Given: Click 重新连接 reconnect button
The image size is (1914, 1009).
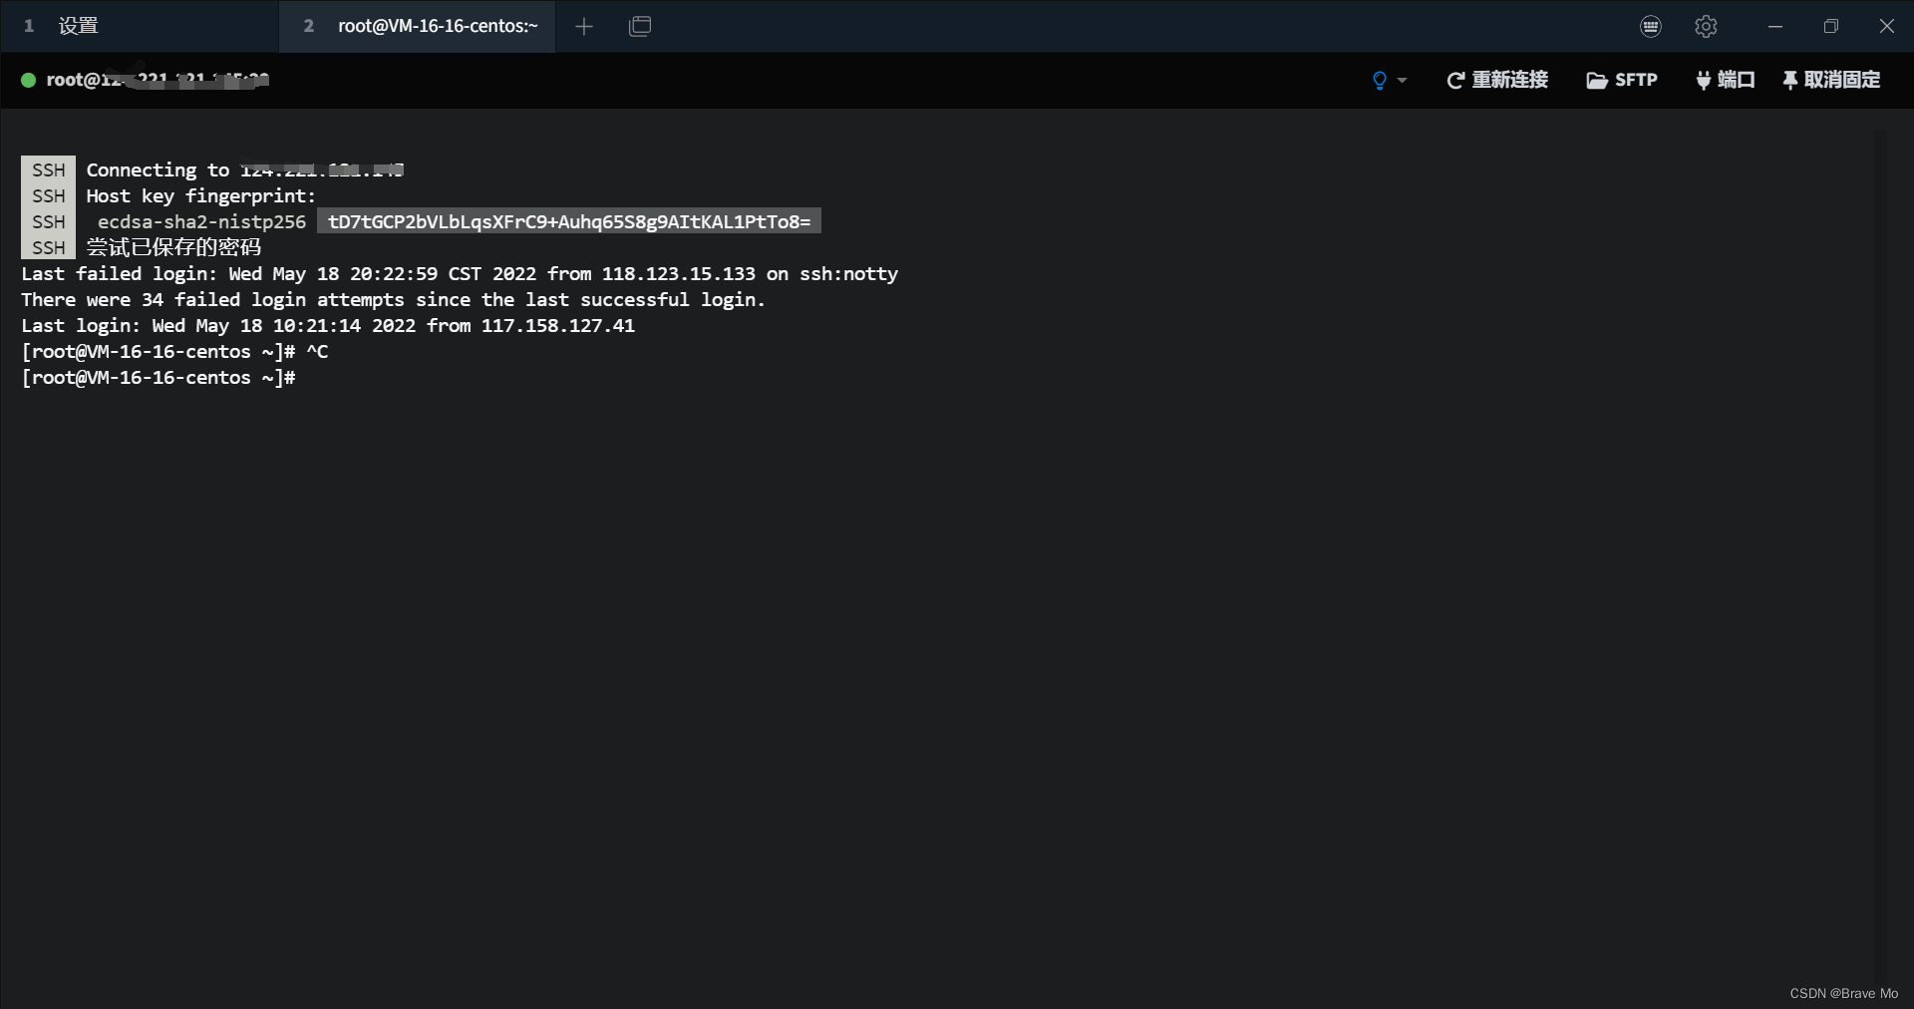Looking at the screenshot, I should coord(1497,80).
